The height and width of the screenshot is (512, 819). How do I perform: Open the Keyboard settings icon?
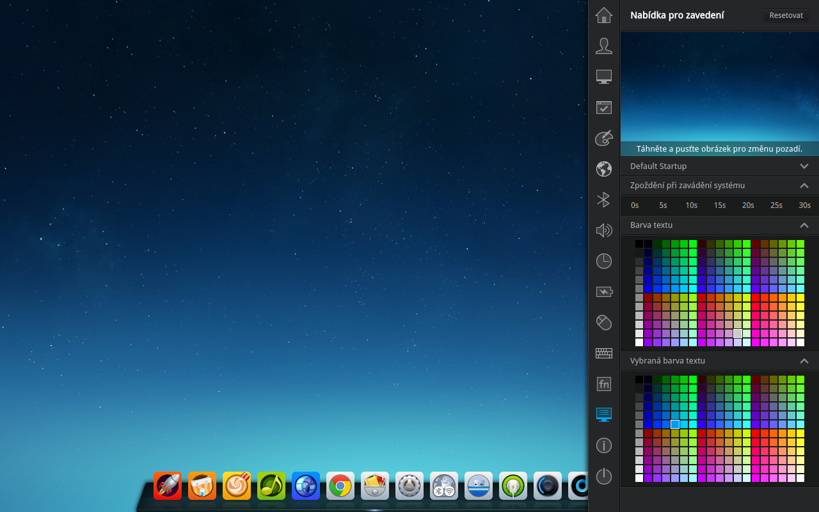point(603,353)
